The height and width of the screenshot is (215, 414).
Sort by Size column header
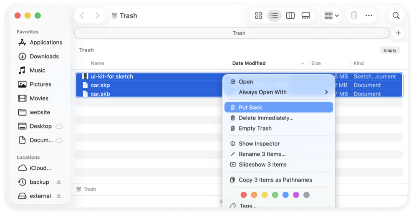(x=316, y=63)
